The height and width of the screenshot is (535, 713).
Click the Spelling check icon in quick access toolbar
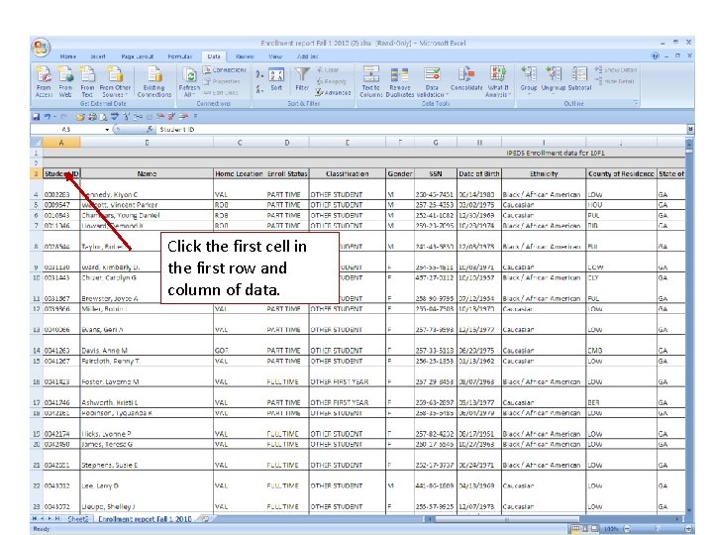coord(115,117)
